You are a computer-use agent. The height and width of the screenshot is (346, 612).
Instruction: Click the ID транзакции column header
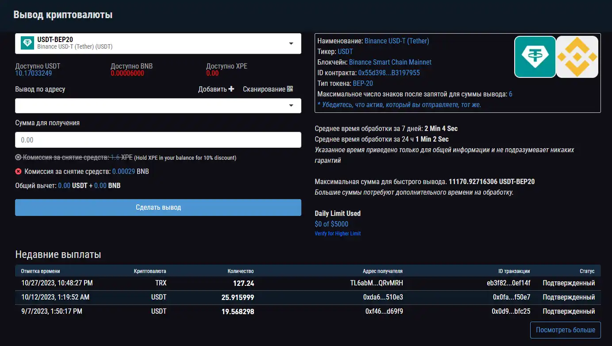point(514,271)
